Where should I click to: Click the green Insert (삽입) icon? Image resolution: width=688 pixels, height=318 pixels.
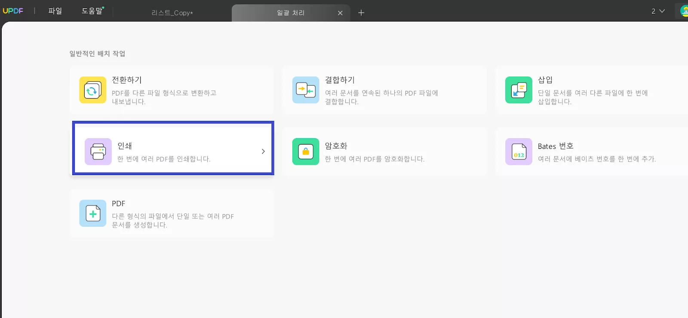(519, 90)
